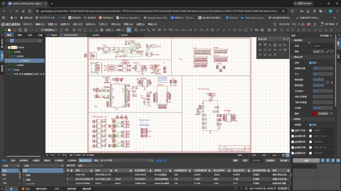The height and width of the screenshot is (191, 341).
Task: Select the row with C5478451 in table
Action: pos(178,179)
